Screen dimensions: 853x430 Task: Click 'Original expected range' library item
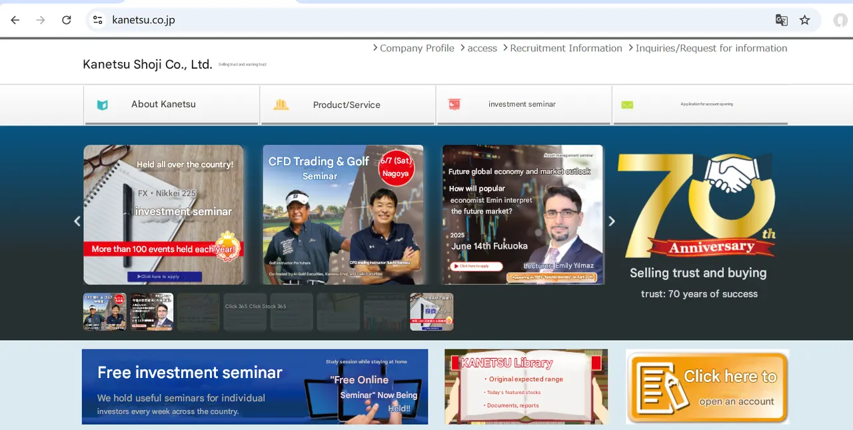[x=526, y=379]
